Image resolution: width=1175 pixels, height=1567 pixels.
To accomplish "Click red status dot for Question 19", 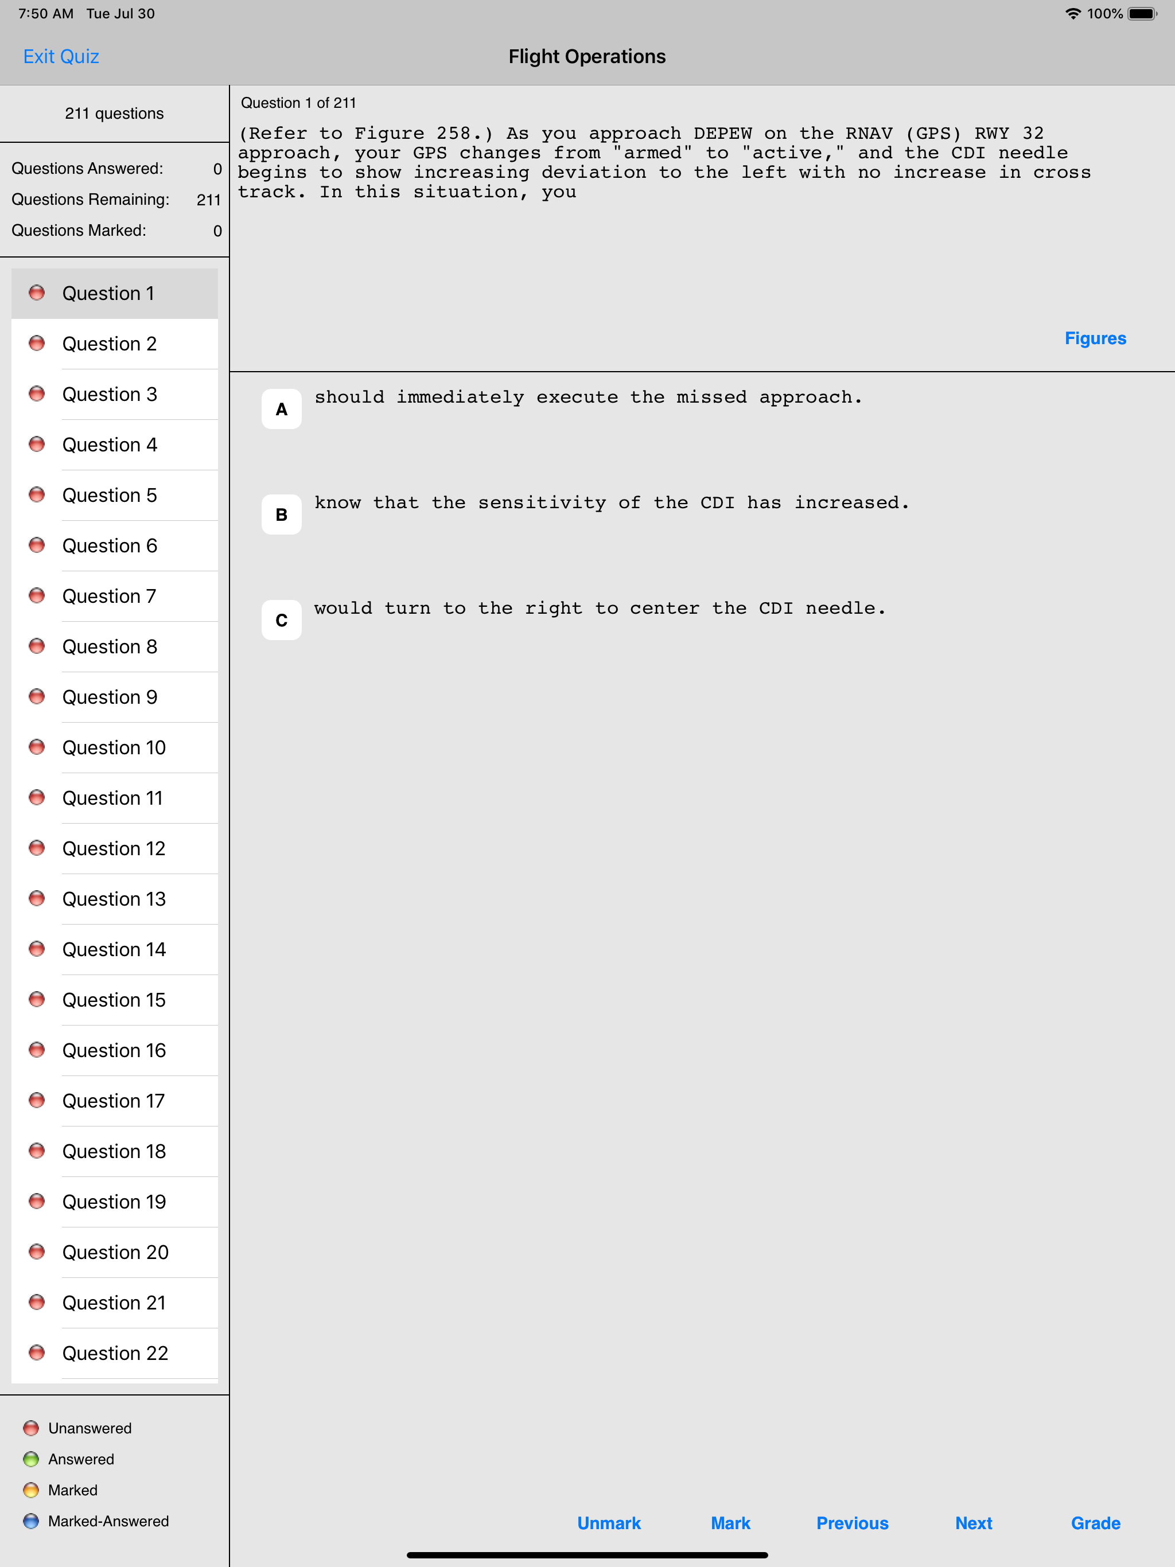I will click(x=37, y=1200).
